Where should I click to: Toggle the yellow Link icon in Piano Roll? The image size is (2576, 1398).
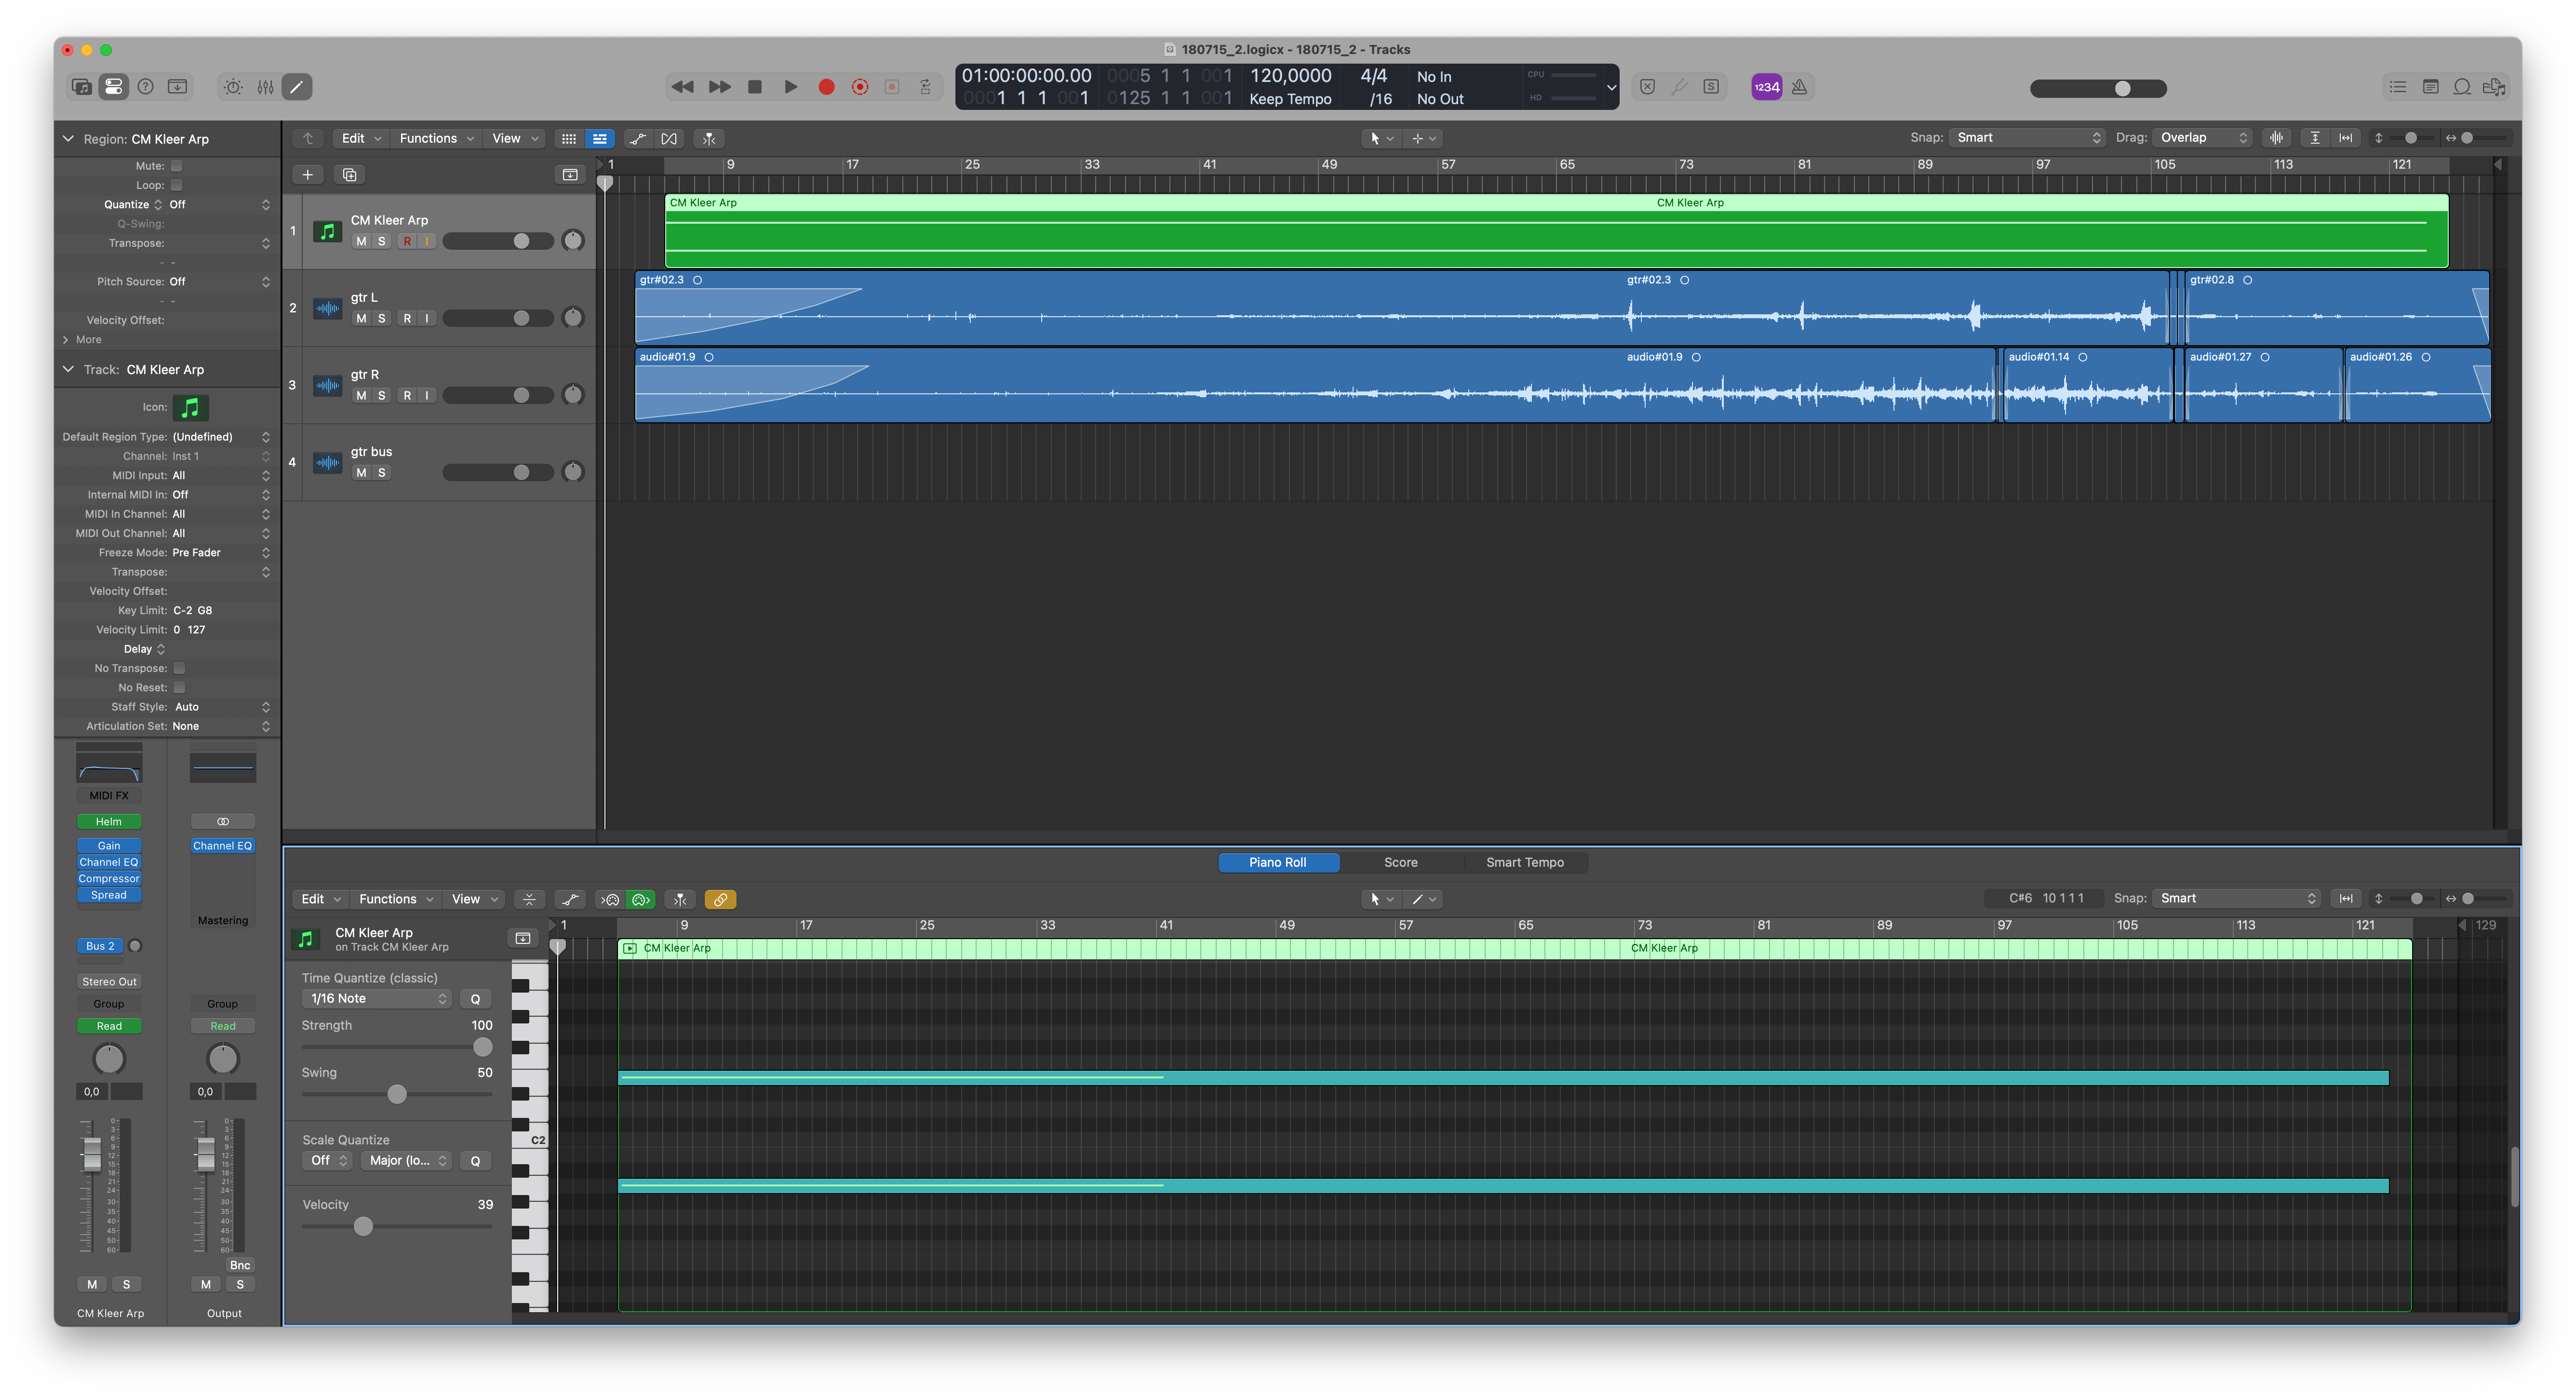click(x=720, y=900)
